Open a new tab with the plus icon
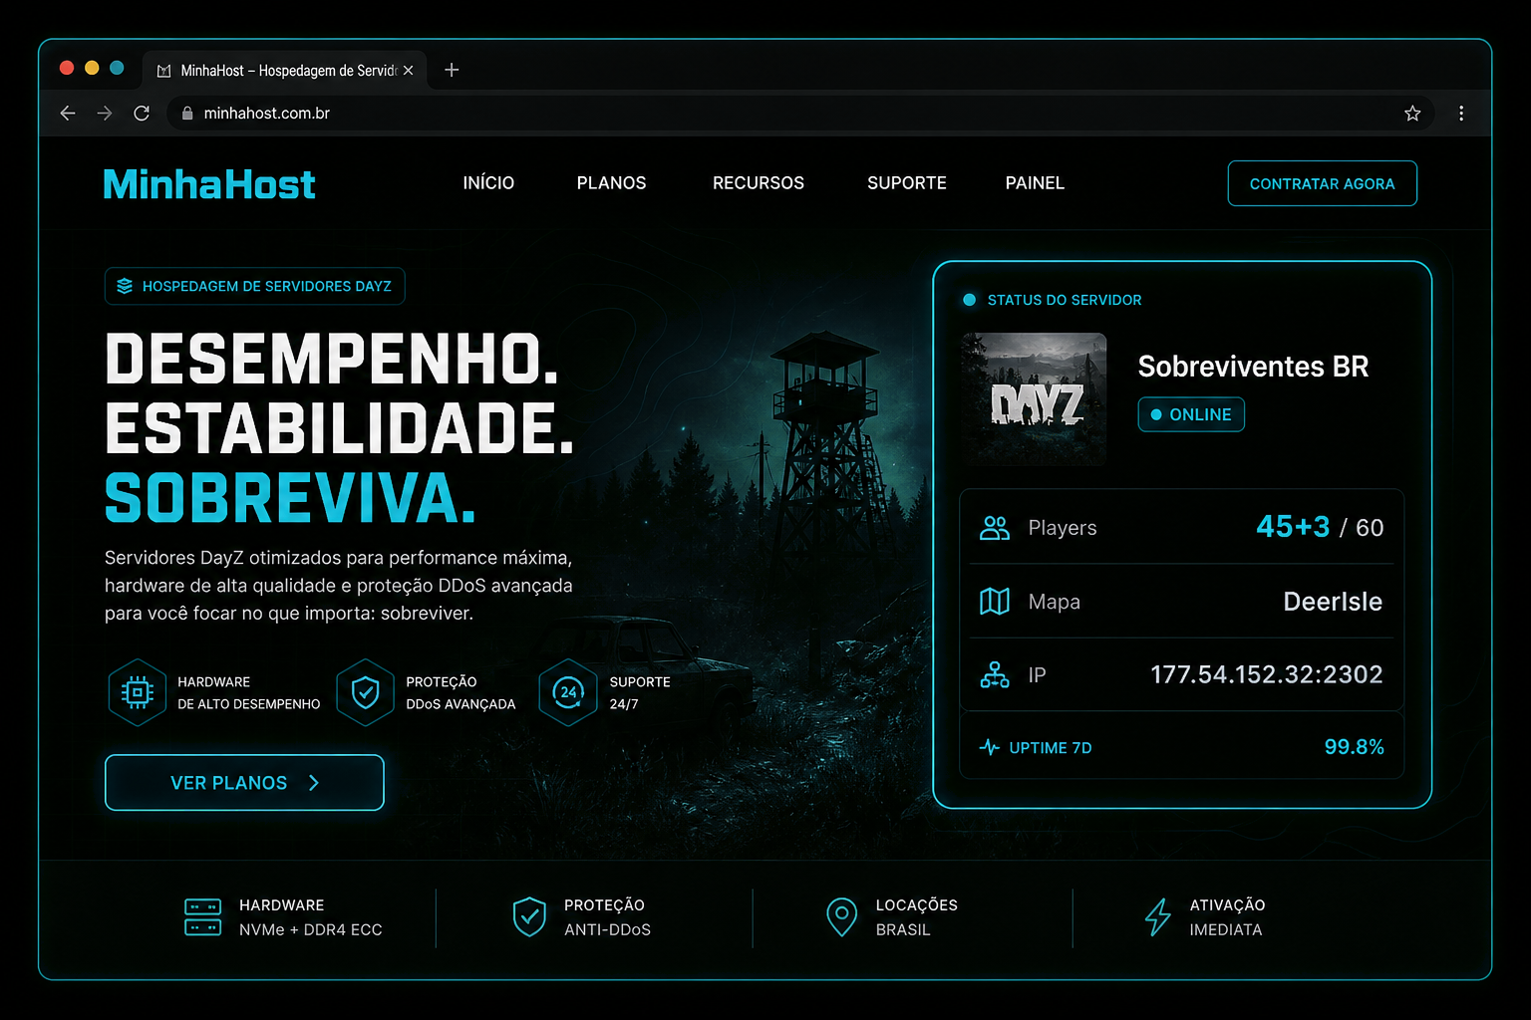The height and width of the screenshot is (1020, 1531). [x=452, y=70]
